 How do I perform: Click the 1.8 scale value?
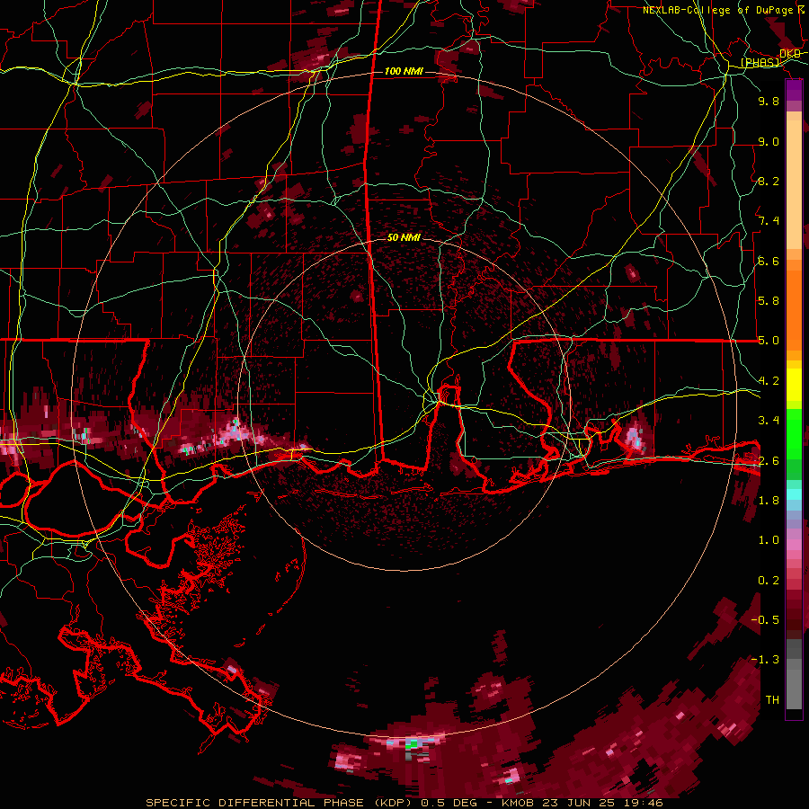[769, 501]
